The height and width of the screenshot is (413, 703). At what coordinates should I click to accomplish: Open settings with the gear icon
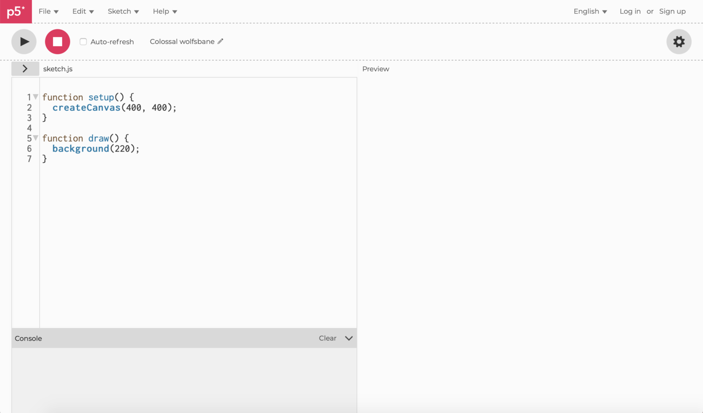pyautogui.click(x=679, y=42)
